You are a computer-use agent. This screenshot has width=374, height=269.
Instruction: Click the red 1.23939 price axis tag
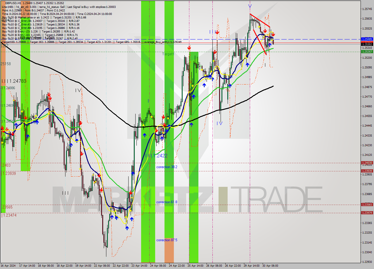click(x=367, y=171)
